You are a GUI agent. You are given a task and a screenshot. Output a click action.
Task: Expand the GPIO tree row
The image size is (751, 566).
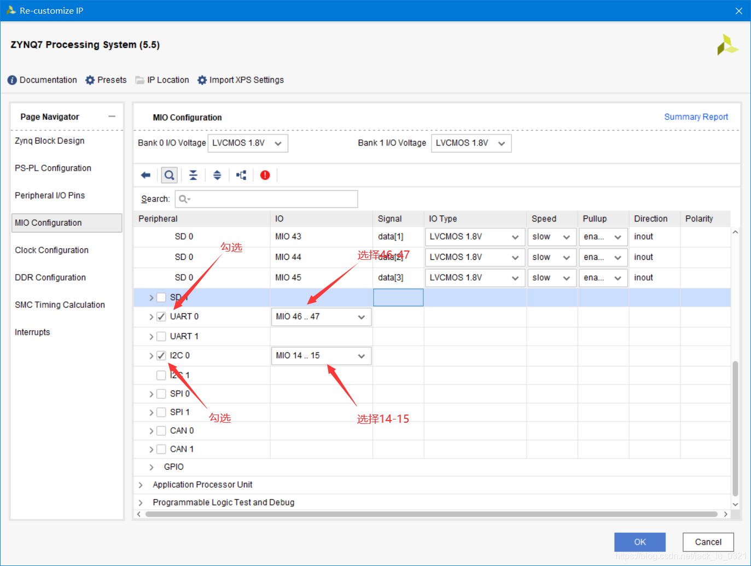[x=152, y=467]
